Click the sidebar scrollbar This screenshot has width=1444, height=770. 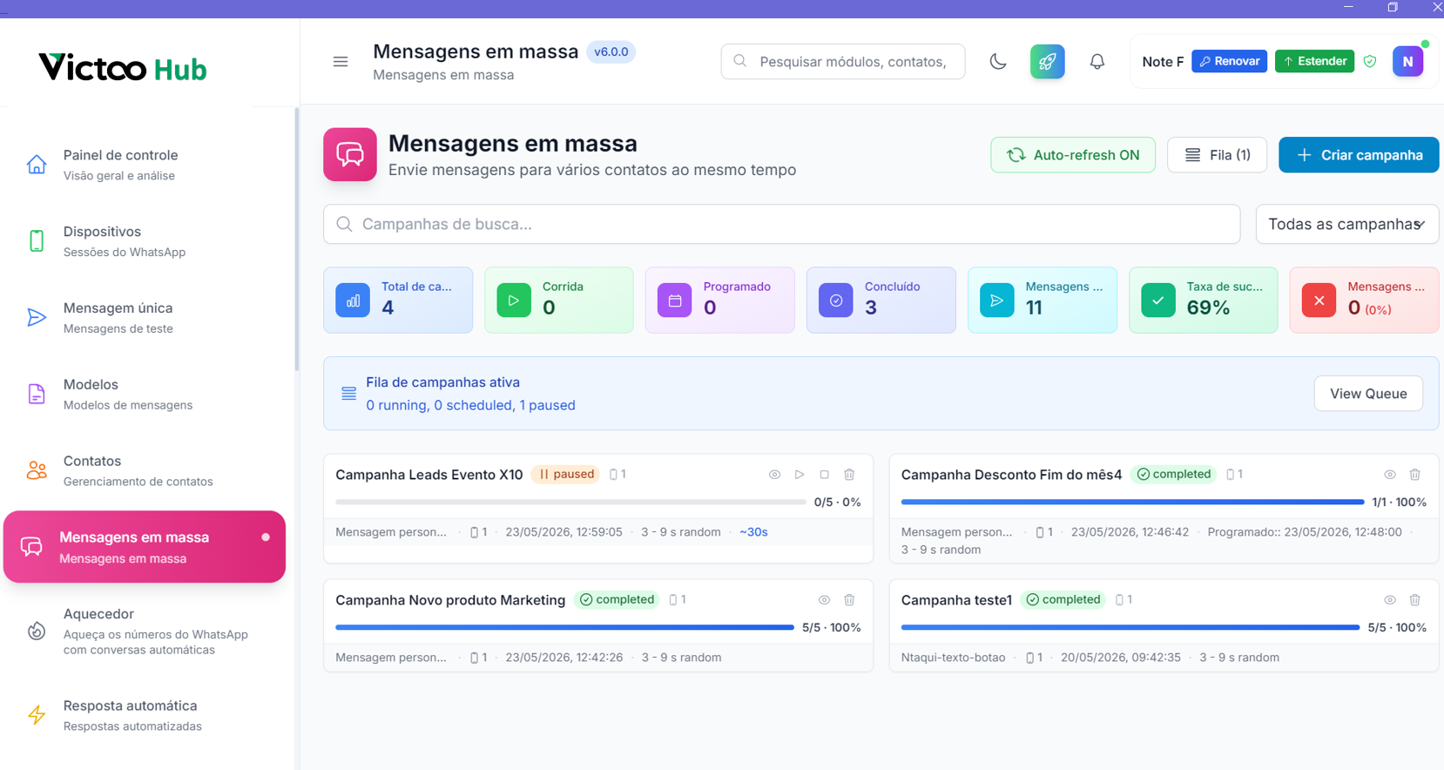coord(297,240)
